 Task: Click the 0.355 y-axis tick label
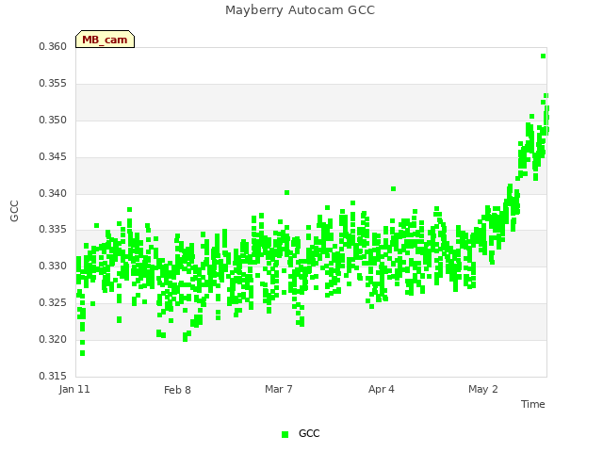pos(53,84)
